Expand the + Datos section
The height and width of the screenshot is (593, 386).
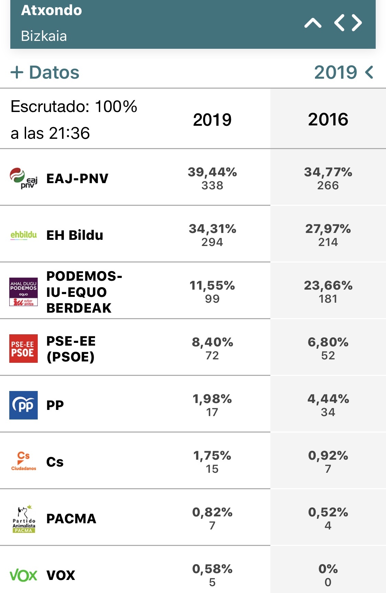point(45,72)
